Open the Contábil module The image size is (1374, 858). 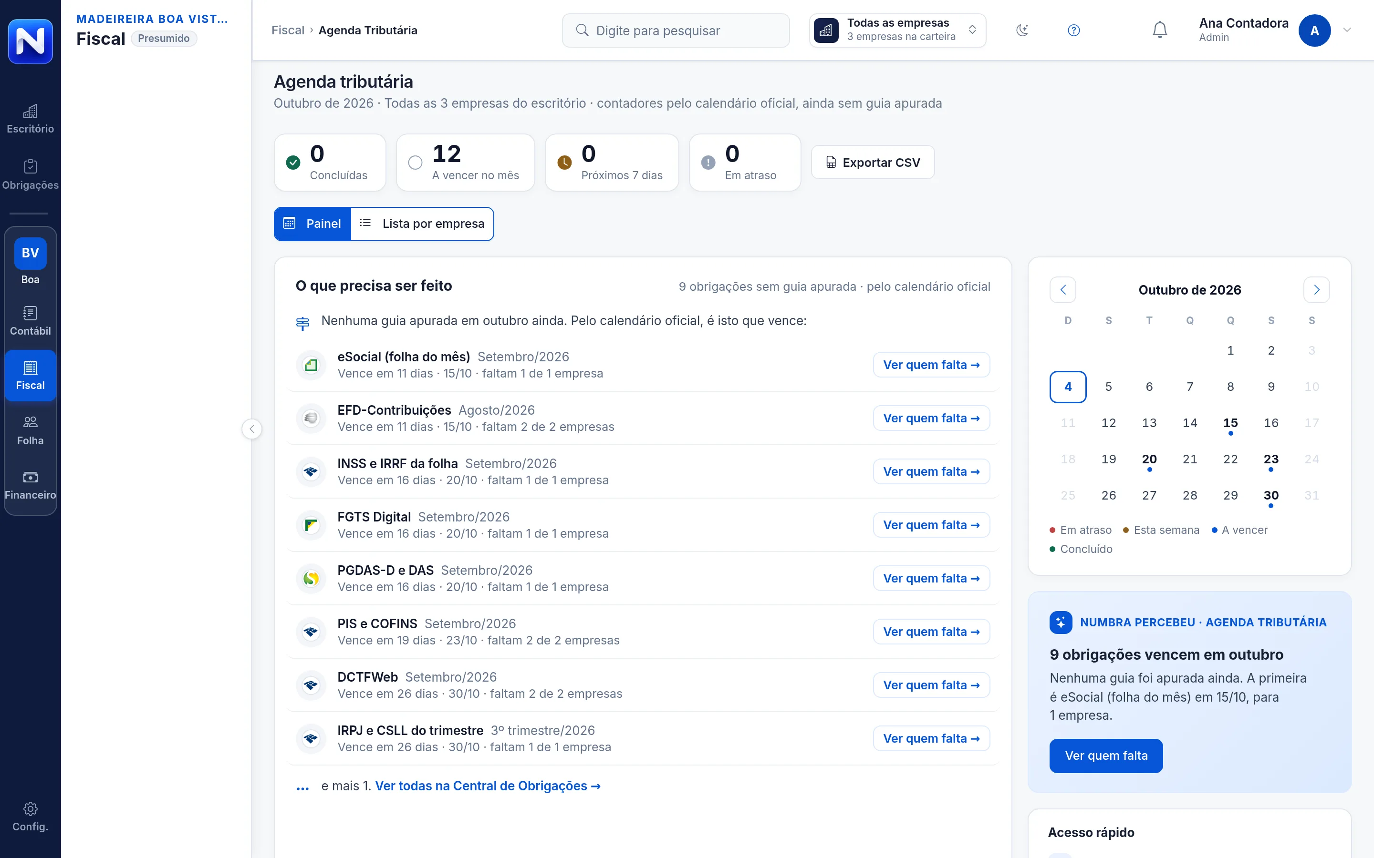[30, 321]
